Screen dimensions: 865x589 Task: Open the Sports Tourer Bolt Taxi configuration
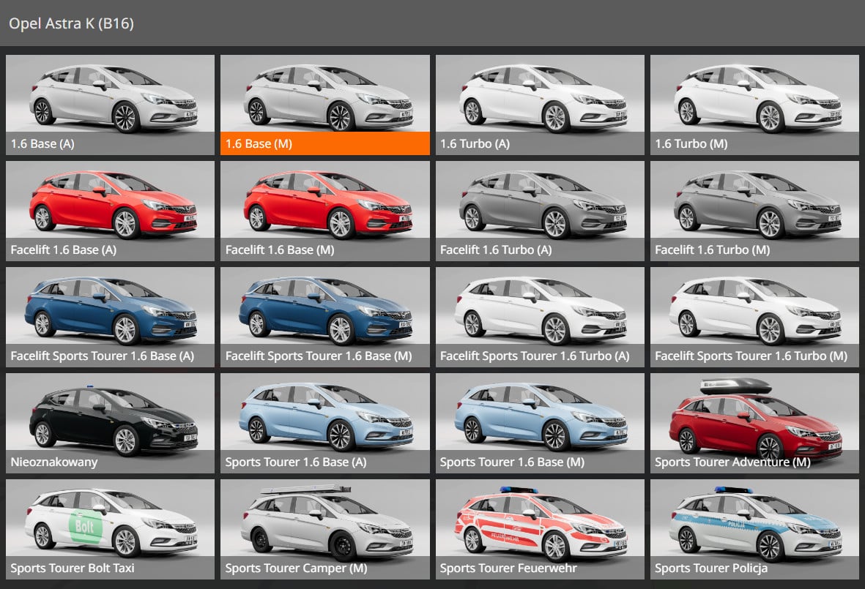(x=110, y=529)
